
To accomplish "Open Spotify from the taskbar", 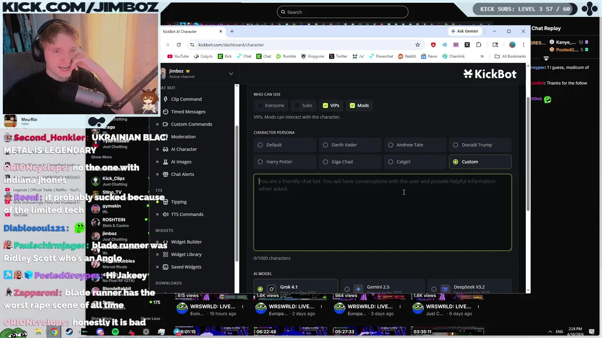I will 115,332.
